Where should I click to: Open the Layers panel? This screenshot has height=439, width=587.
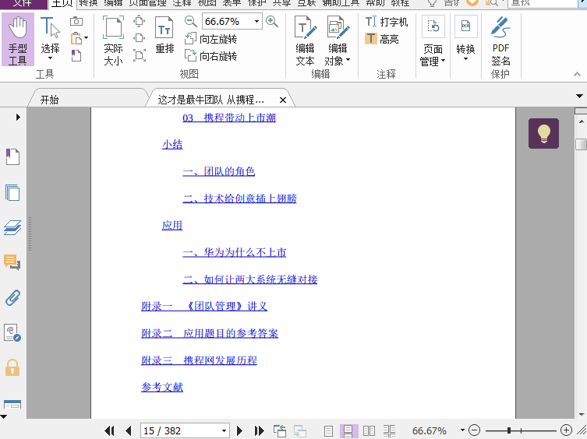coord(12,227)
